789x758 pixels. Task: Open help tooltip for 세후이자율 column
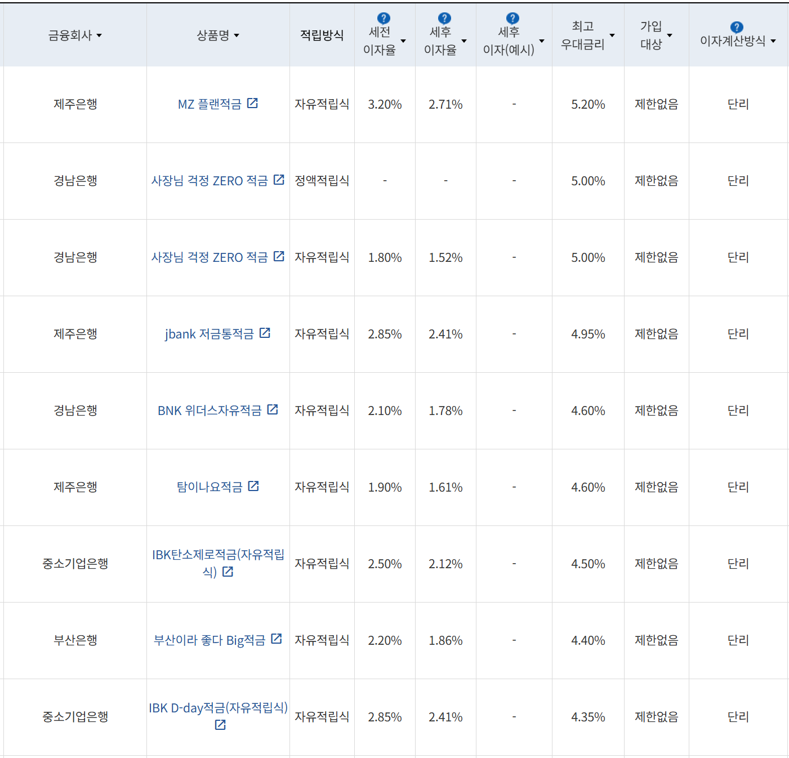click(x=445, y=17)
